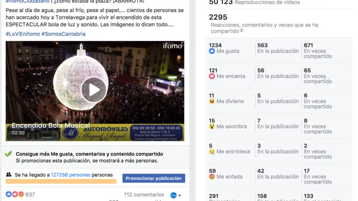This screenshot has height=201, width=358.
Task: Click the Me entristece sad emoji icon
Action: [212, 152]
